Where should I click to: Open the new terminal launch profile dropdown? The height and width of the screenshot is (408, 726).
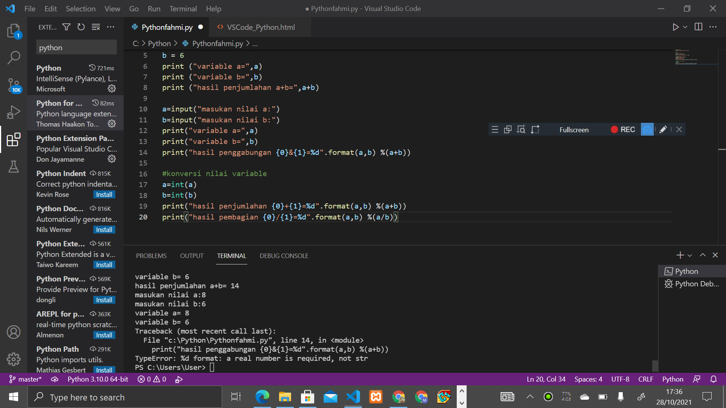690,256
